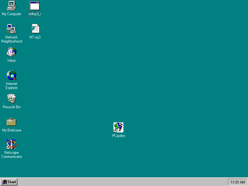Click the 'Inbox' text label
The height and width of the screenshot is (186, 248).
click(11, 60)
